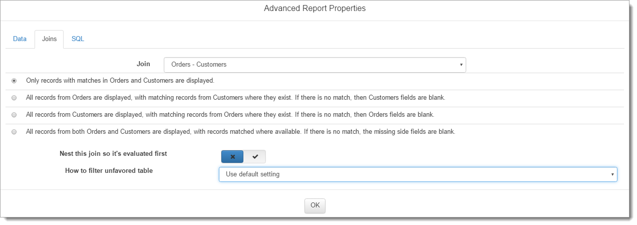This screenshot has width=637, height=225.
Task: Click the 'Nest this join so it's evaluated first' label
Action: pyautogui.click(x=113, y=153)
